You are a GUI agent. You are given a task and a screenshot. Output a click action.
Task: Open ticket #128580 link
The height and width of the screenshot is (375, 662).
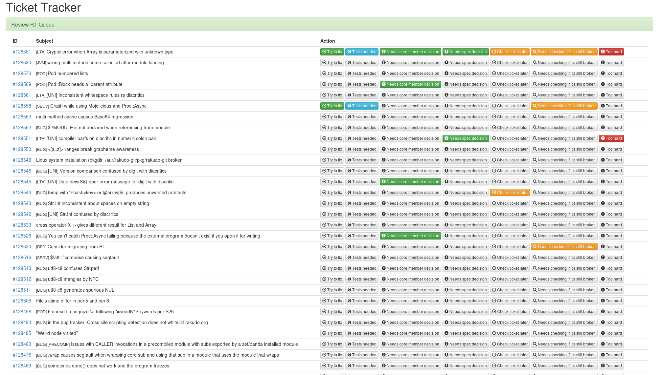pos(22,63)
